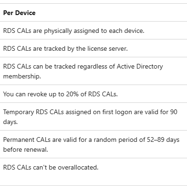
Task: Click the word 'Permanent' in the table
Action: coord(19,139)
